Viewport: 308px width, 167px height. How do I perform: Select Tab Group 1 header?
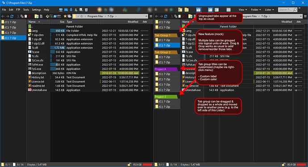[166, 35]
